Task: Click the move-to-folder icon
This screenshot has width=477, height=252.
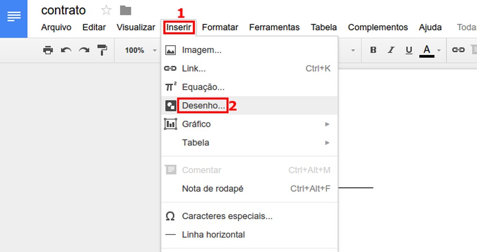Action: (x=126, y=10)
